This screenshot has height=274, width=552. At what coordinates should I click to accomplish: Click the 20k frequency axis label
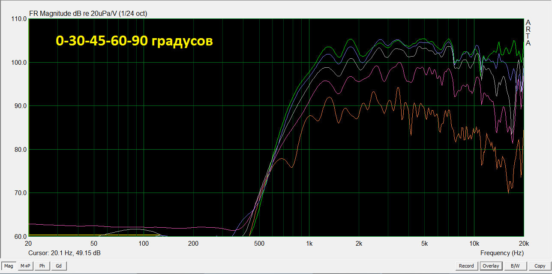(x=524, y=244)
